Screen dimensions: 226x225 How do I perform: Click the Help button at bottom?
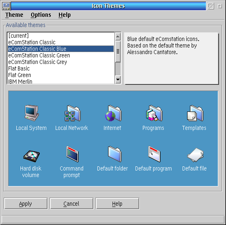[x=118, y=204]
